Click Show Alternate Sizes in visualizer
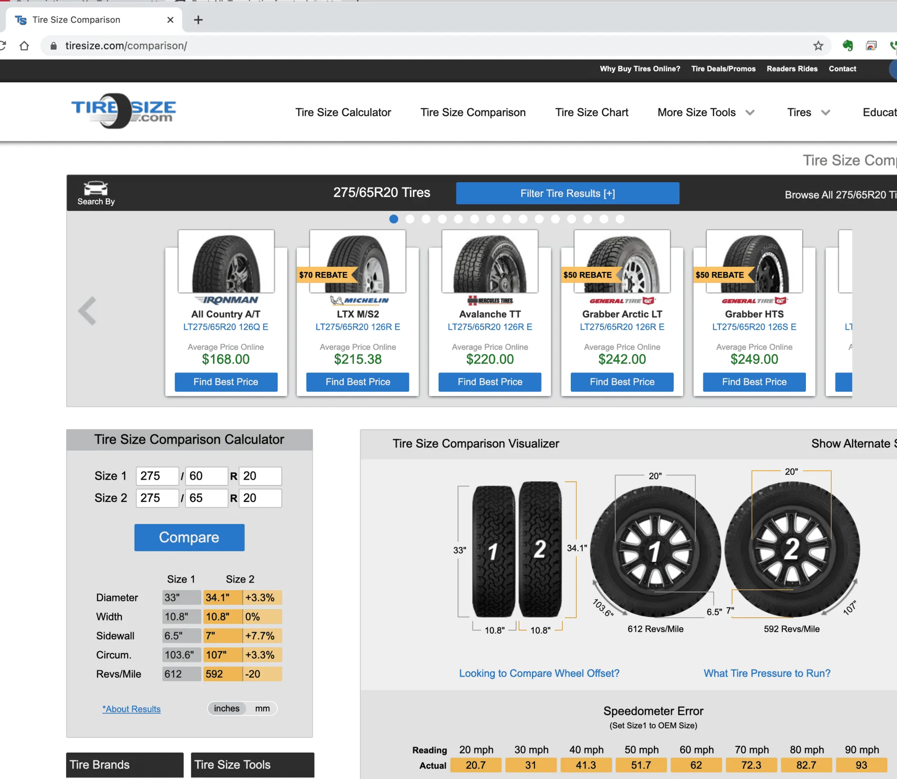897x779 pixels. click(854, 444)
